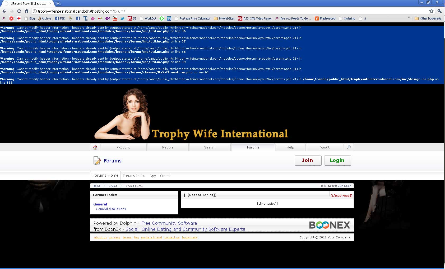Image resolution: width=445 pixels, height=269 pixels.
Task: Open the eBay bookmark icon
Action: click(x=100, y=18)
